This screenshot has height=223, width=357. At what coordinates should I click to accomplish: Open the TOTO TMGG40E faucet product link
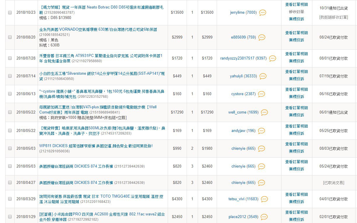(x=101, y=199)
